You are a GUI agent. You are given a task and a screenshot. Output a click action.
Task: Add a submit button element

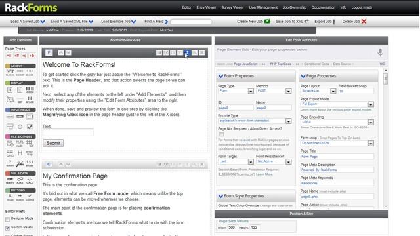[x=30, y=197]
